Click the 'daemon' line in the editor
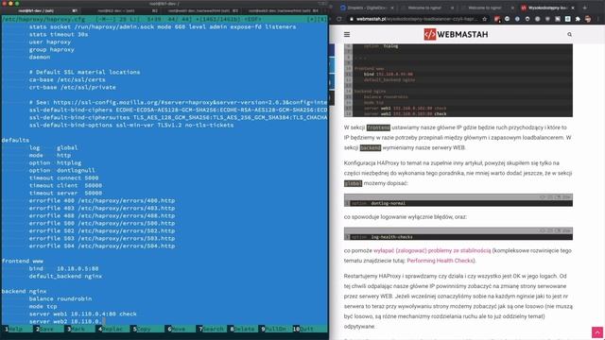 (40, 57)
